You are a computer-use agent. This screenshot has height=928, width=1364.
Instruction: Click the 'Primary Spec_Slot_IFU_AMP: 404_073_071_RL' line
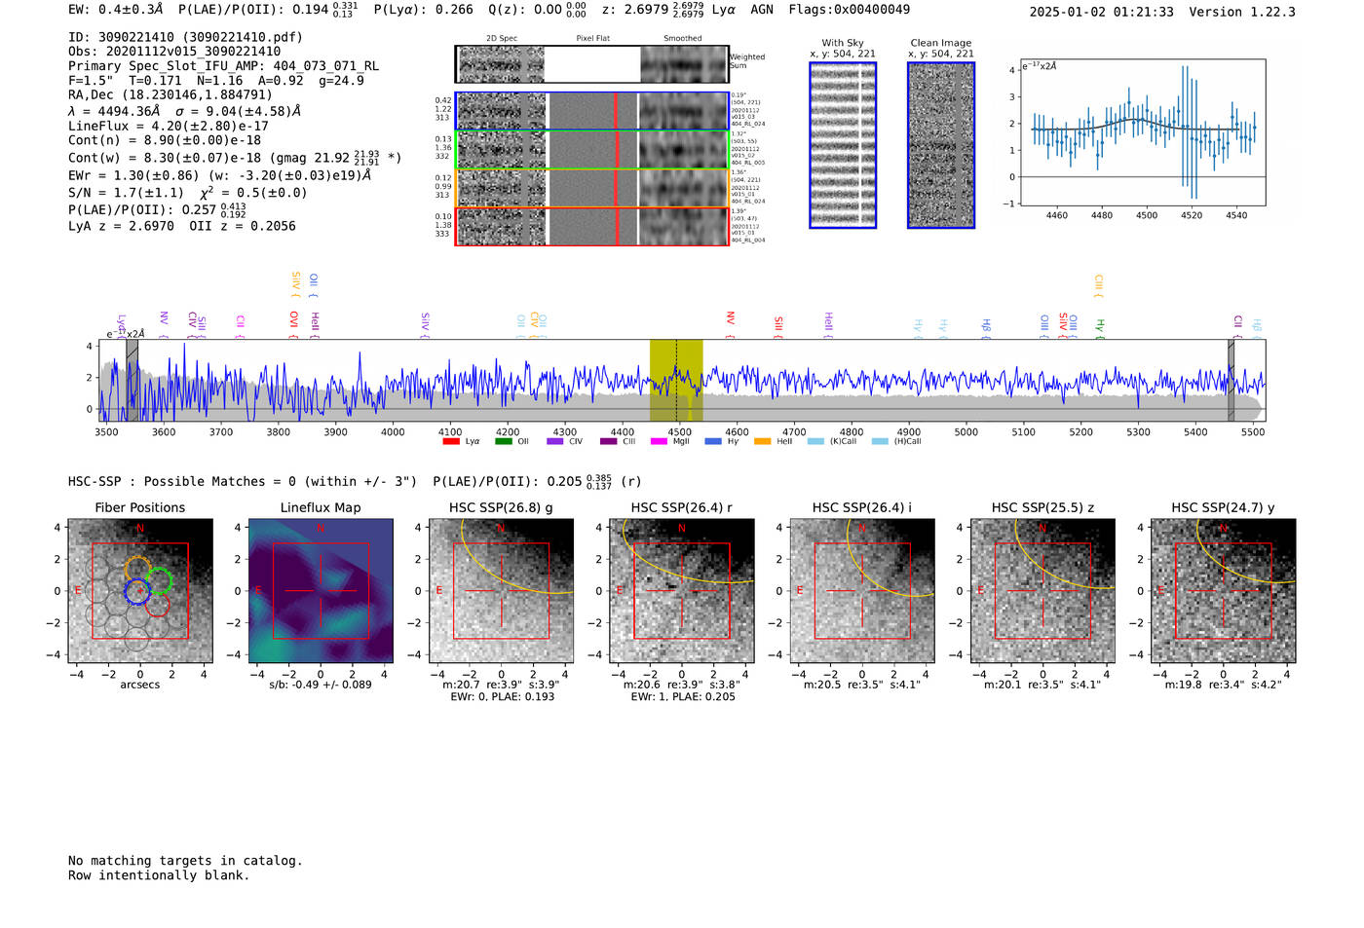224,66
